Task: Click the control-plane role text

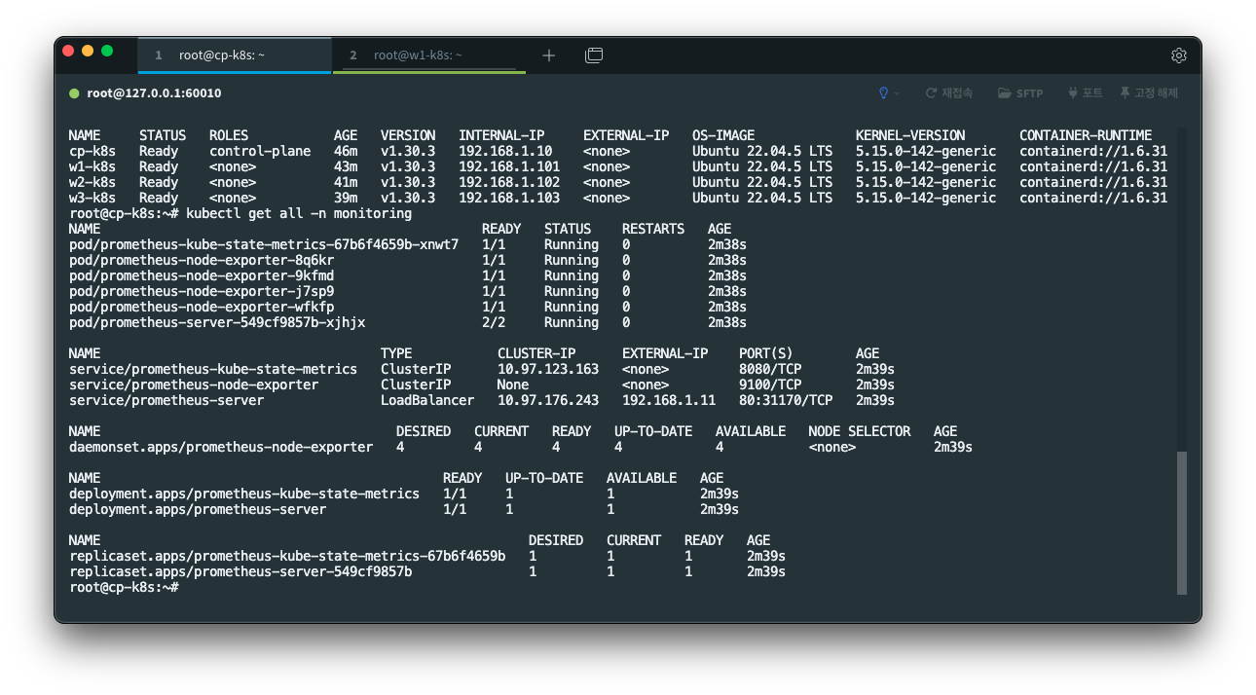Action: tap(260, 151)
